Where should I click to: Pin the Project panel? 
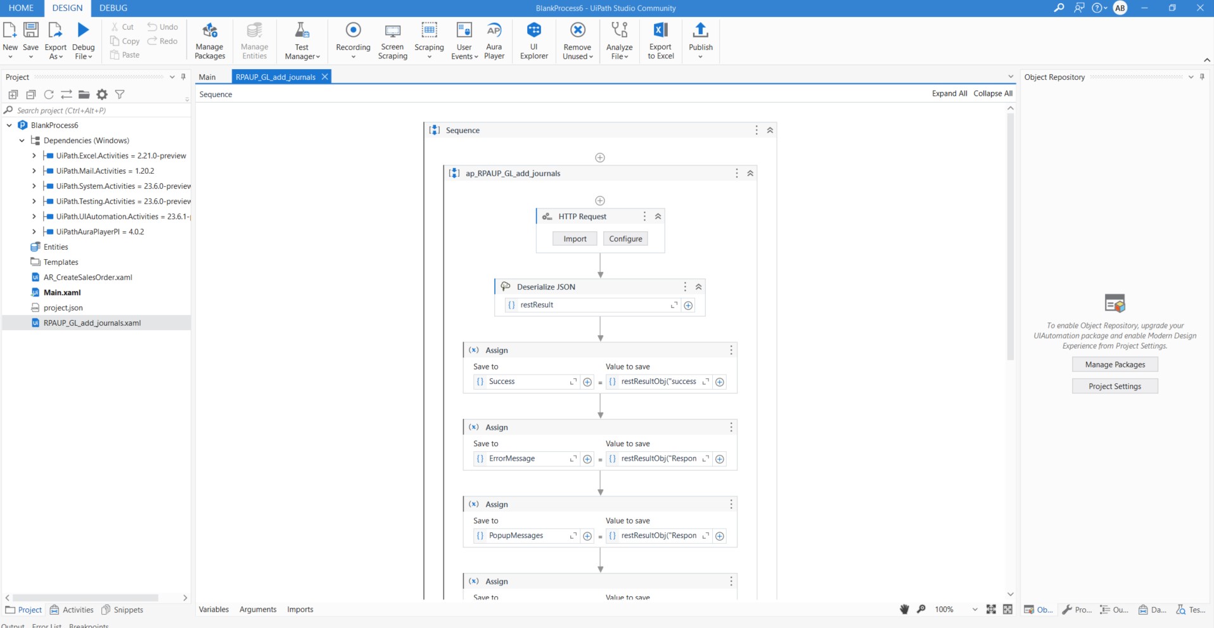pyautogui.click(x=183, y=77)
